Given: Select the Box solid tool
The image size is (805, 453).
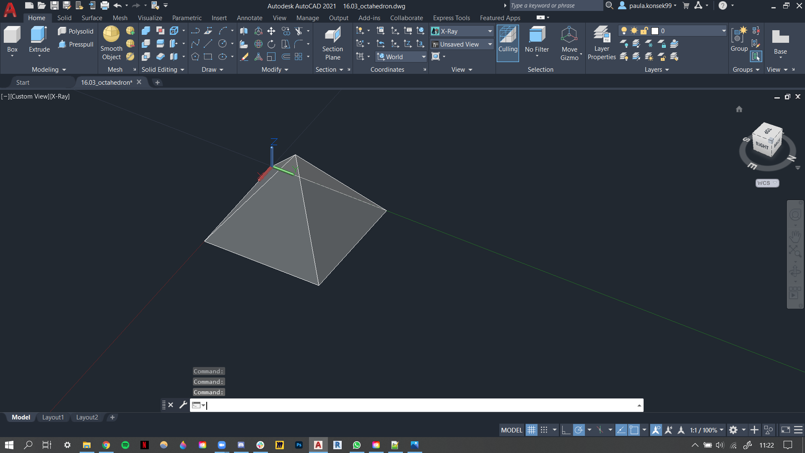Looking at the screenshot, I should 12,40.
